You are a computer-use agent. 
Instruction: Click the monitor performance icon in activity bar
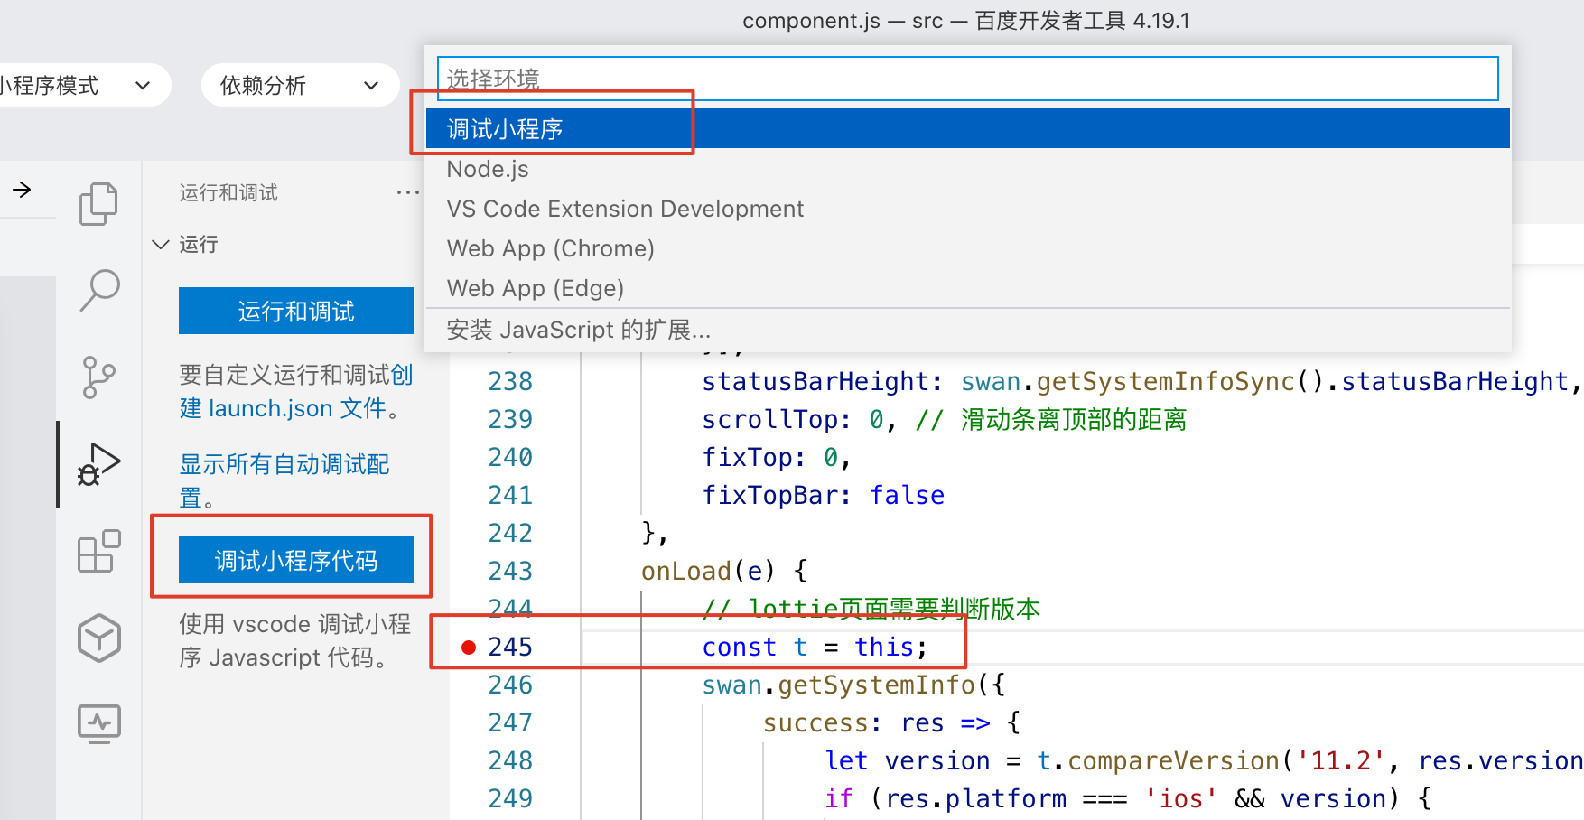tap(98, 723)
